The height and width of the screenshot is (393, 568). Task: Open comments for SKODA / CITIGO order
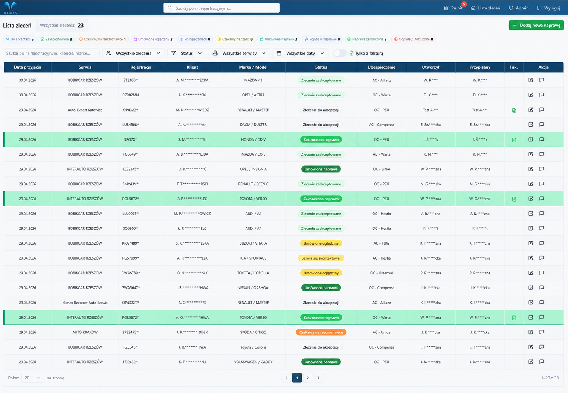coord(542,332)
